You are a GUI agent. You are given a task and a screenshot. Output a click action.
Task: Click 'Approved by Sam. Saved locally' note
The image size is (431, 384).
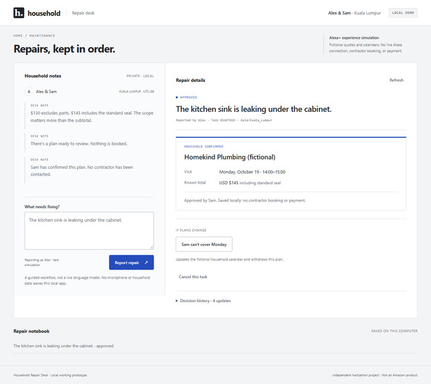245,200
